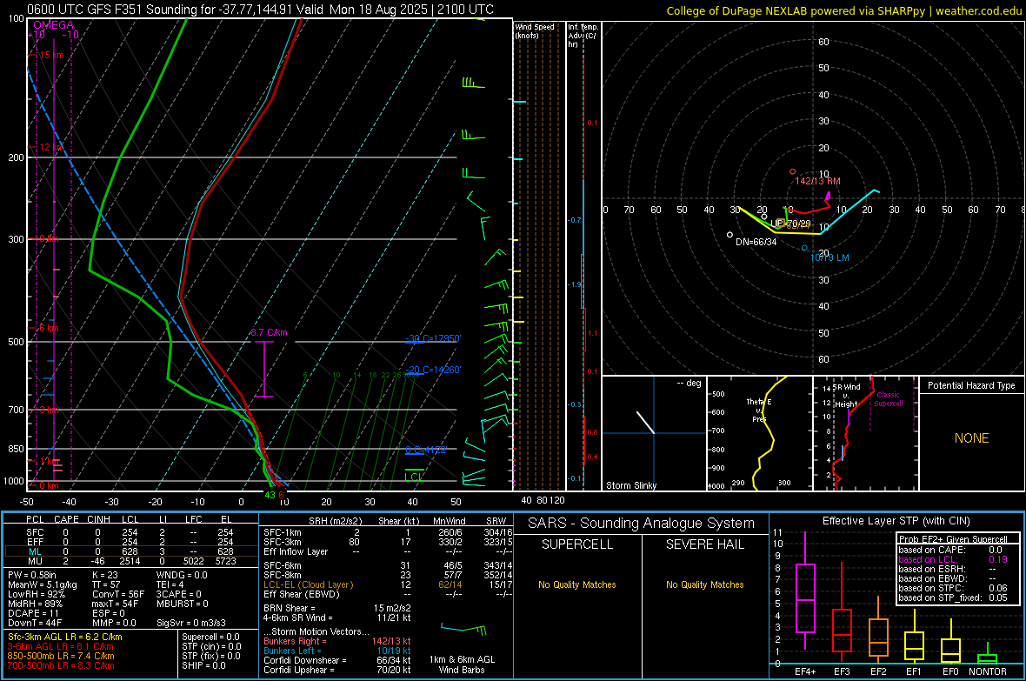Click the 12 km height marker label
Image resolution: width=1026 pixels, height=681 pixels.
point(51,147)
